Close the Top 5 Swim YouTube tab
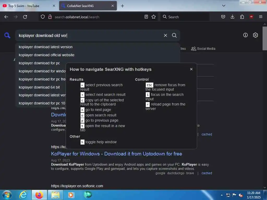 pyautogui.click(x=54, y=6)
